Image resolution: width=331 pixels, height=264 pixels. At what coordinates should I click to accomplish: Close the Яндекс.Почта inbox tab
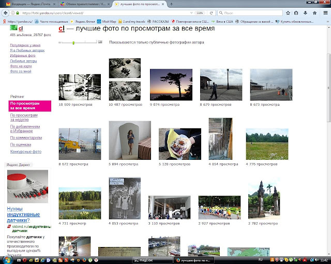(54, 4)
